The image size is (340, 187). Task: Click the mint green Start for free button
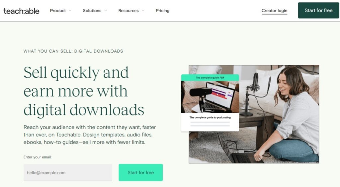tap(141, 172)
